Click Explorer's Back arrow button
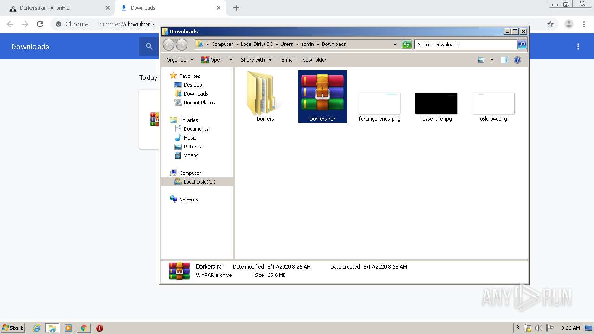The image size is (594, 334). click(169, 45)
